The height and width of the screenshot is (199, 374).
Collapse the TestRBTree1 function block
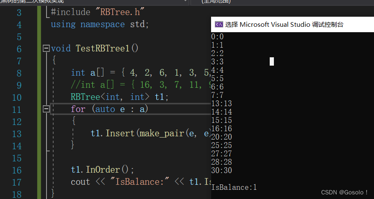[x=46, y=48]
